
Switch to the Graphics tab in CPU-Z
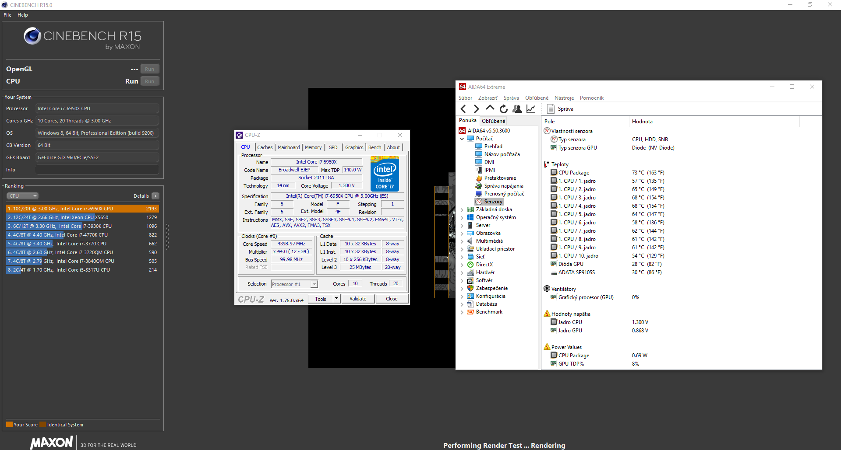(354, 147)
